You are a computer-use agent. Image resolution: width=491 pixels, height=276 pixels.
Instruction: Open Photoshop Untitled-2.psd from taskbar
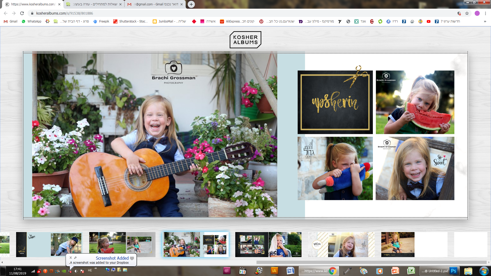440,271
